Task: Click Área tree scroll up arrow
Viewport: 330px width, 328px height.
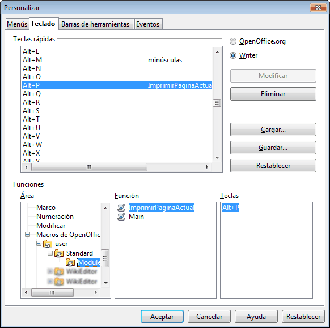Action: [x=105, y=208]
